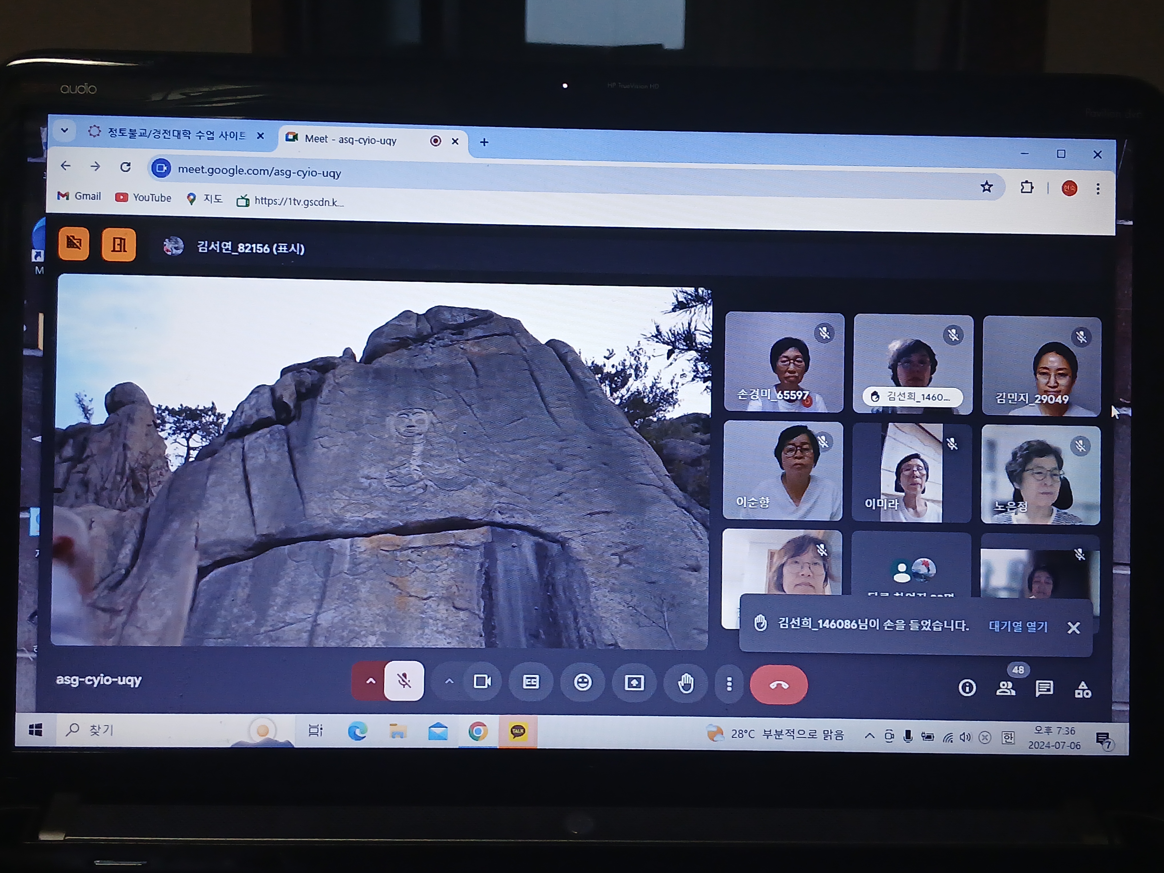This screenshot has width=1164, height=873.
Task: Open the meeting details info icon
Action: pos(967,688)
